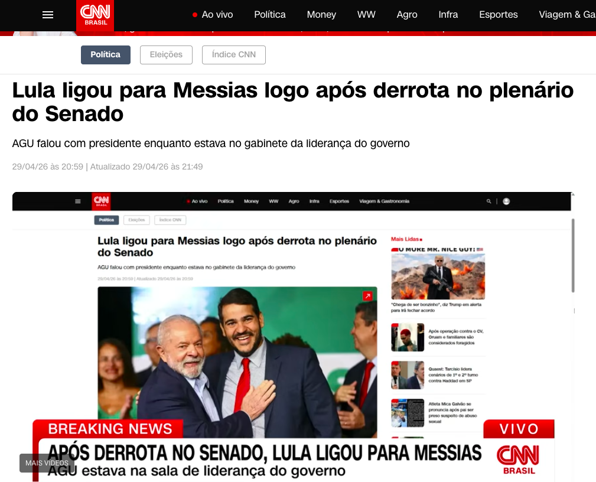This screenshot has height=482, width=596.
Task: Open the Infra section
Action: pos(448,15)
